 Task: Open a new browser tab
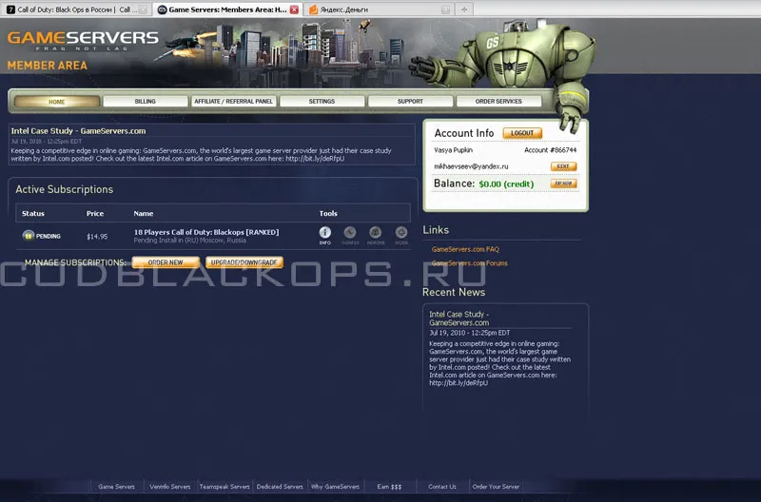[464, 10]
